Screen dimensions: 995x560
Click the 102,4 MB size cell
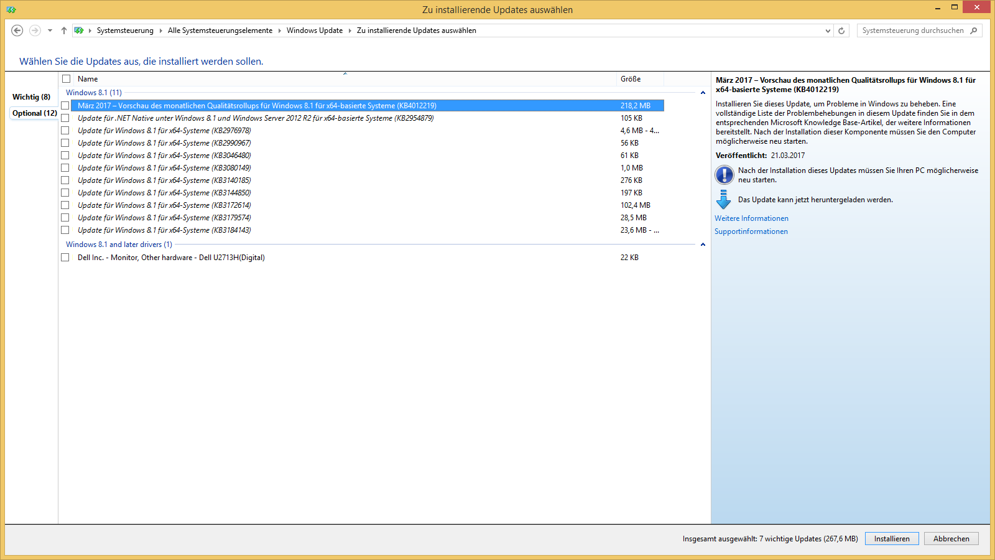[x=636, y=205]
